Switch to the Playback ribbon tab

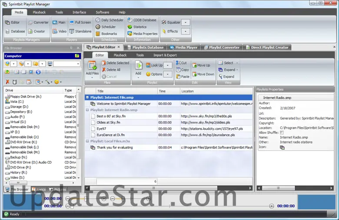point(39,12)
